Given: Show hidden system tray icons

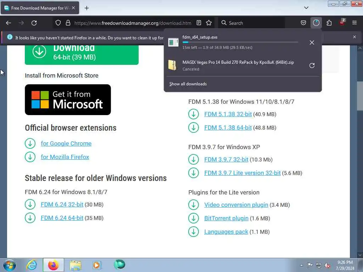Looking at the screenshot, I should (x=301, y=265).
